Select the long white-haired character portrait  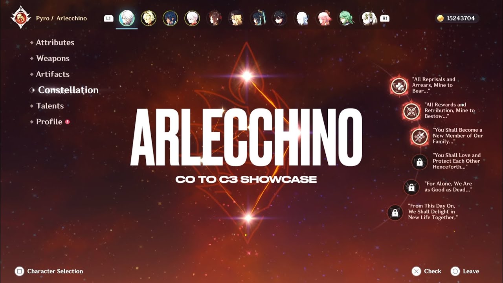click(302, 18)
